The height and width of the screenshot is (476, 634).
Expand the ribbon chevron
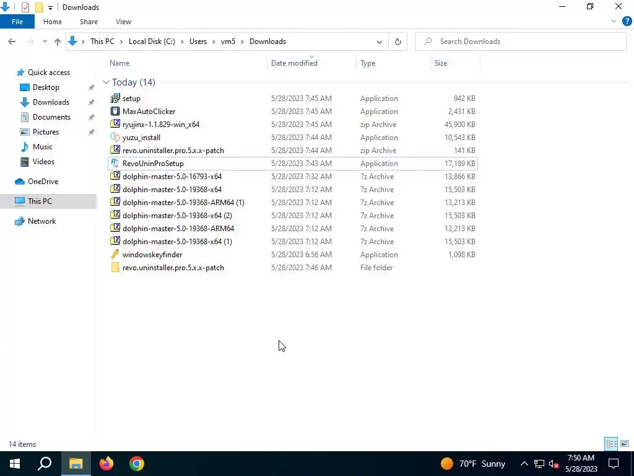click(614, 22)
